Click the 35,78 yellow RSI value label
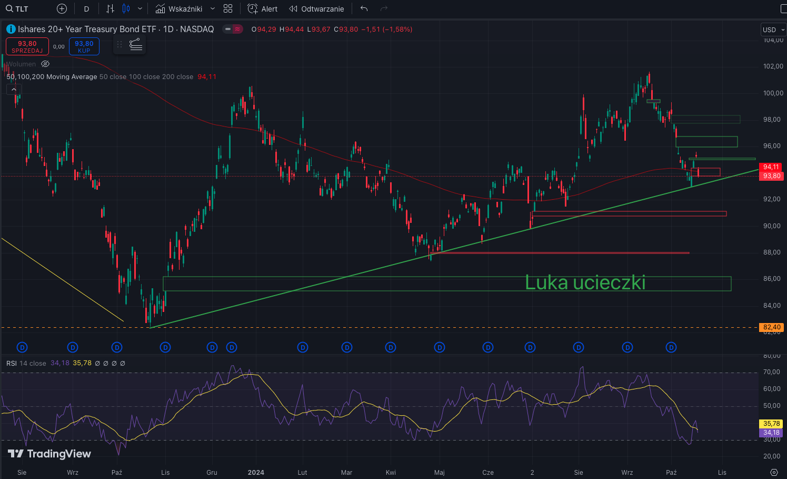 [771, 424]
